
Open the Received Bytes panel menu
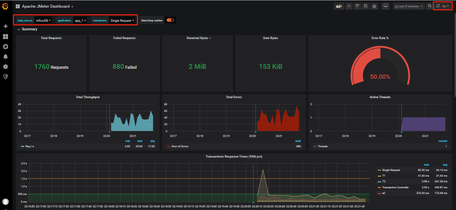[199, 38]
